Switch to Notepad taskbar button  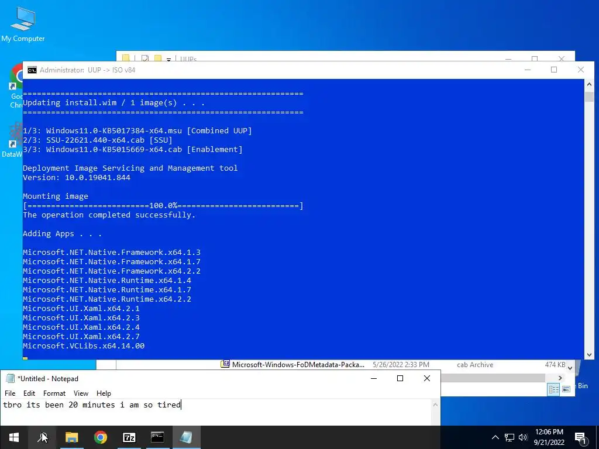point(187,437)
